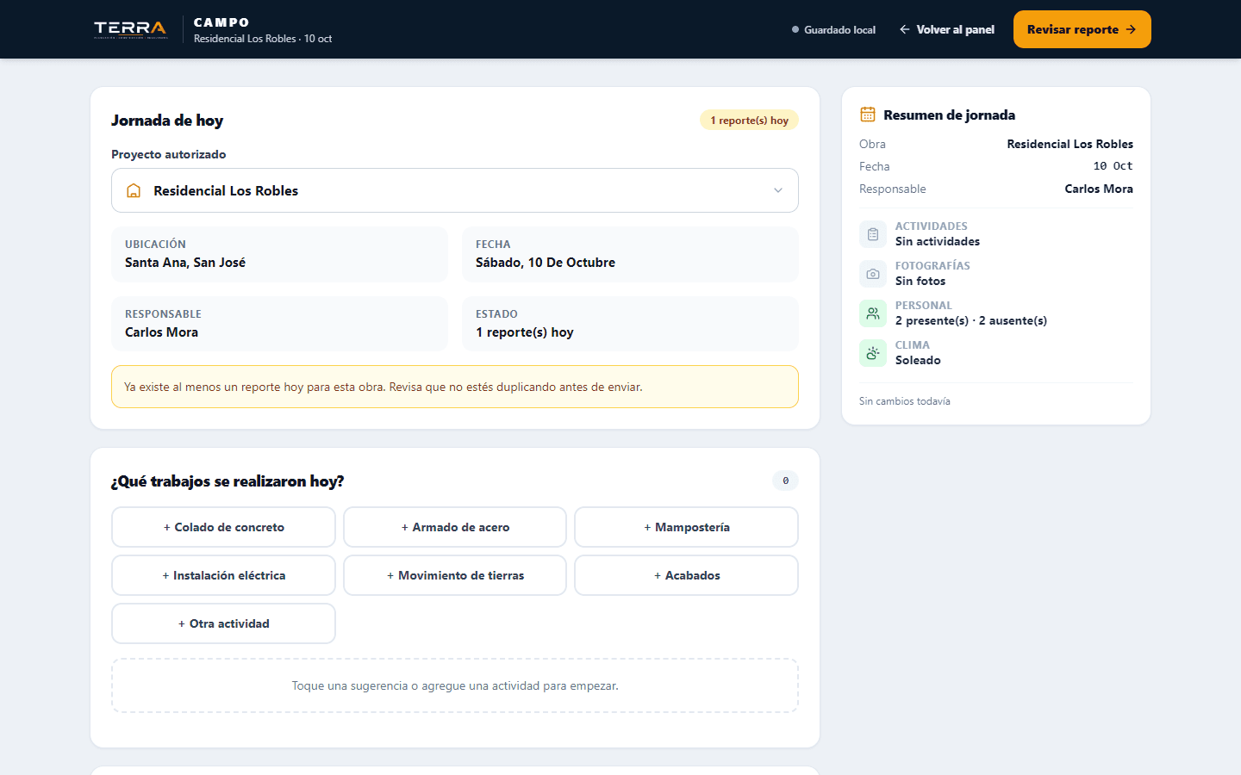Click the header subtitle Residencial Los Robles · 10 oct
This screenshot has height=775, width=1241.
(x=263, y=39)
